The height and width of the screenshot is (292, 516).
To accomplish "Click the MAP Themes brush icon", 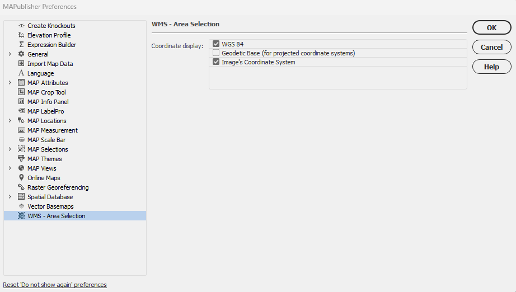I will (21, 159).
